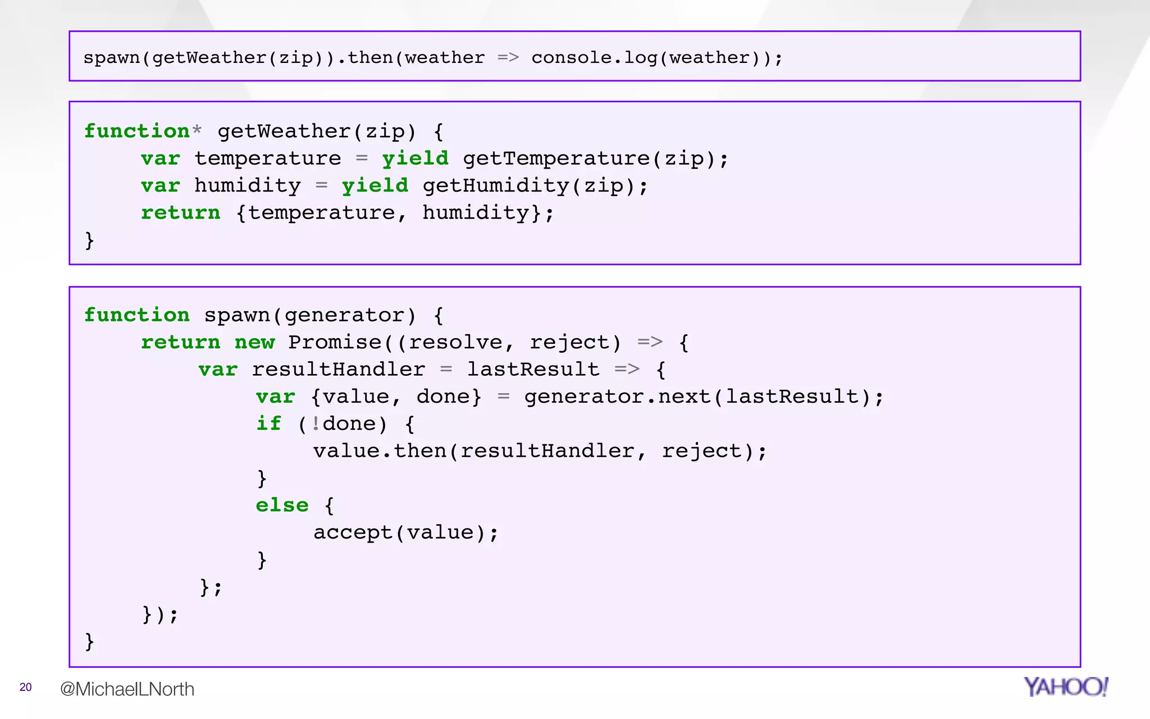Click the 'if (!done) {' line
1150x719 pixels.
(x=335, y=424)
